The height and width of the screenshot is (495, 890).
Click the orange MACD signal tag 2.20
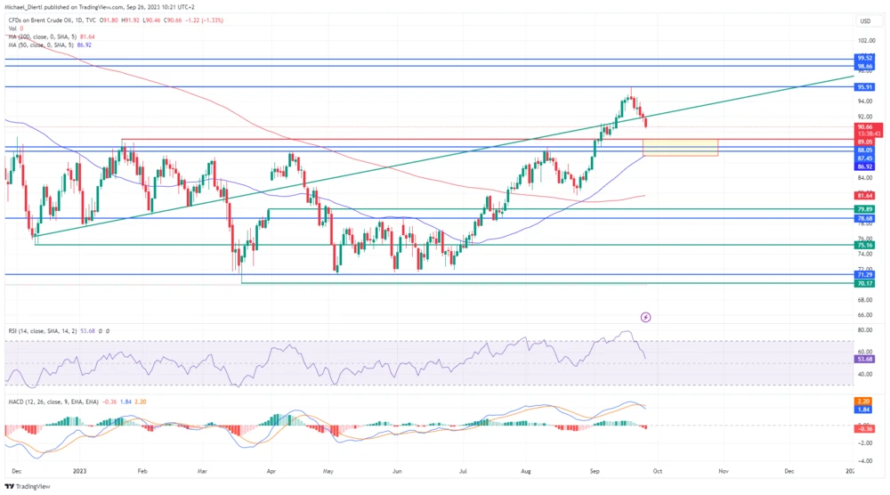tap(863, 402)
